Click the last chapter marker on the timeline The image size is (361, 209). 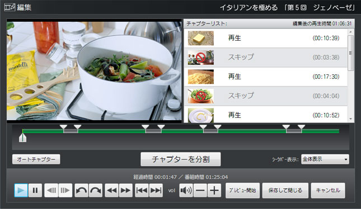301,127
